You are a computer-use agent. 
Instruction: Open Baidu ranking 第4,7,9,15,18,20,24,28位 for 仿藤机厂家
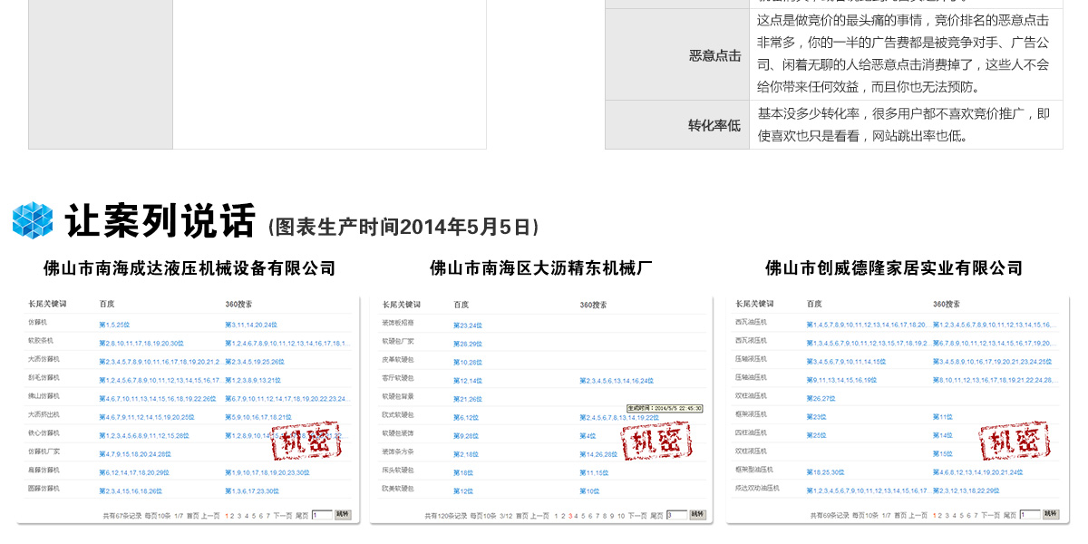135,454
